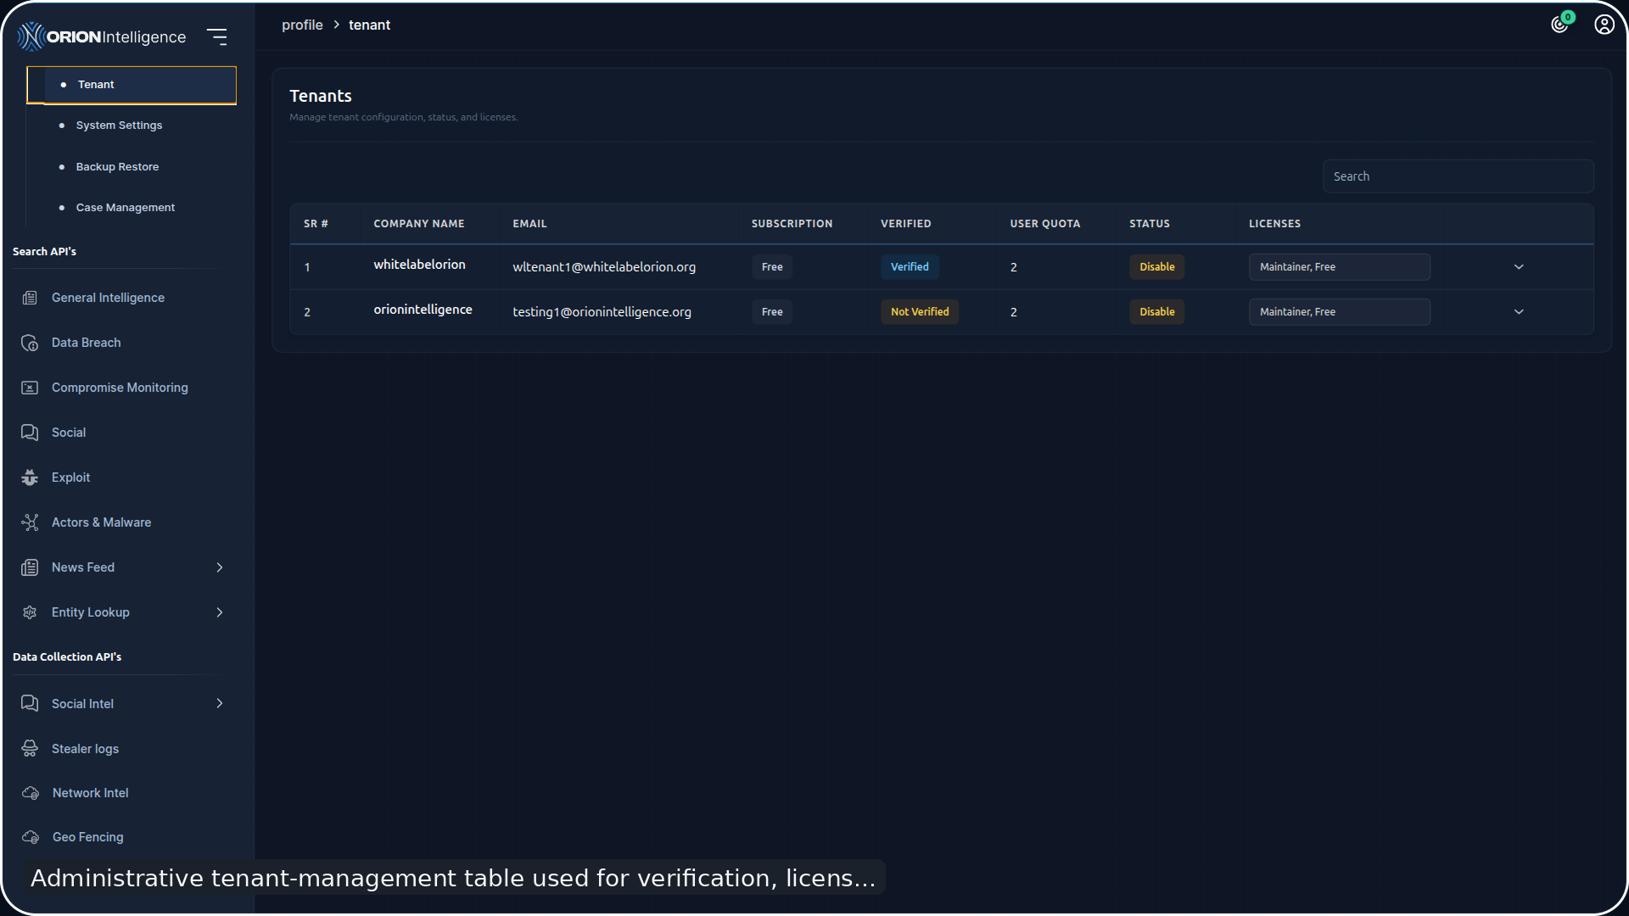
Task: Click Free subscription badge for orionintelligence
Action: [x=772, y=312]
